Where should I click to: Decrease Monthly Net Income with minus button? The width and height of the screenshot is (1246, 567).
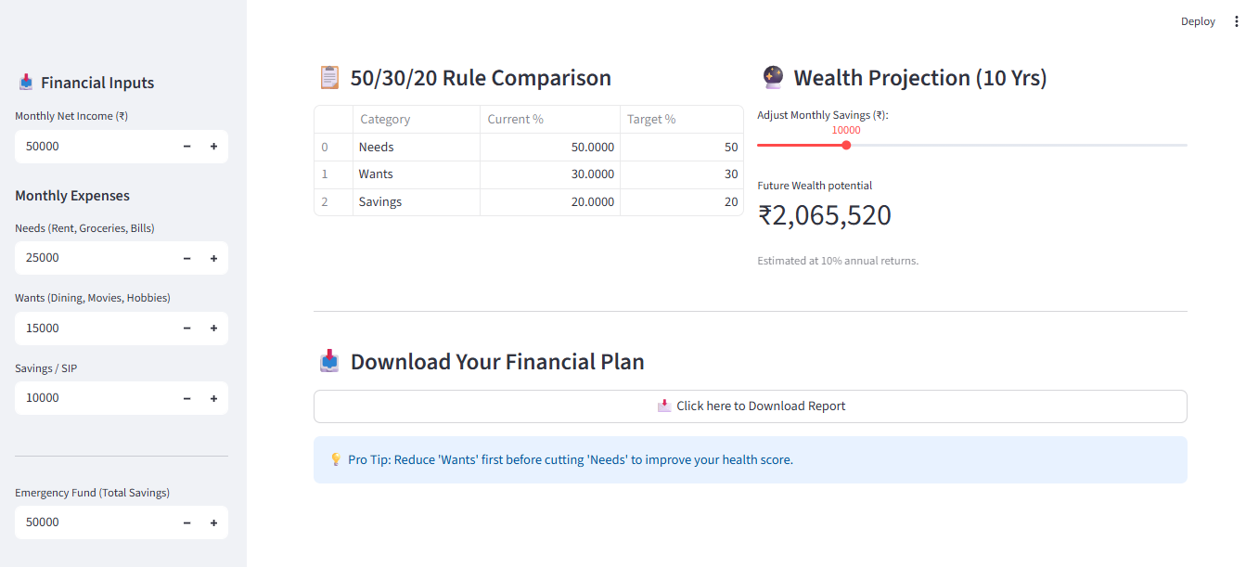186,147
